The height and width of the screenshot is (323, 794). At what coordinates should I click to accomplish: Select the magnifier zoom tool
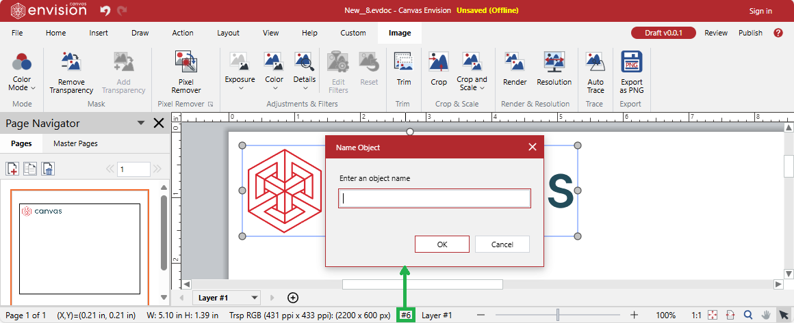(x=748, y=315)
